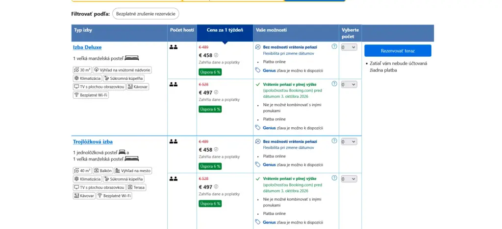Click Vrátenie peňazí v plnej výške in Izba Deluxe

[290, 84]
